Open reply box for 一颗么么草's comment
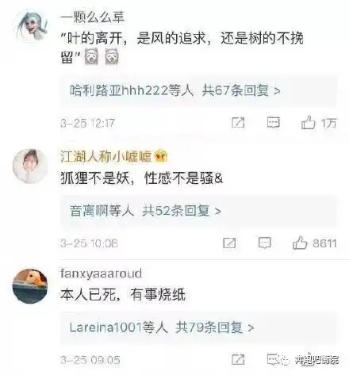The width and height of the screenshot is (349, 375). tap(273, 123)
